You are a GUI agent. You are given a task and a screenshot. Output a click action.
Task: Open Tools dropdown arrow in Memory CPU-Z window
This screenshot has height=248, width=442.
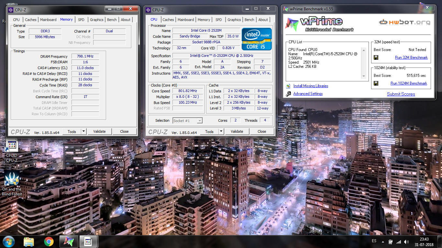tap(84, 131)
